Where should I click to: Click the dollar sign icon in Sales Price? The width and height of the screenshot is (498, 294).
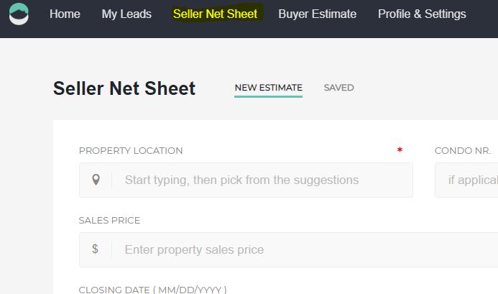tap(95, 249)
